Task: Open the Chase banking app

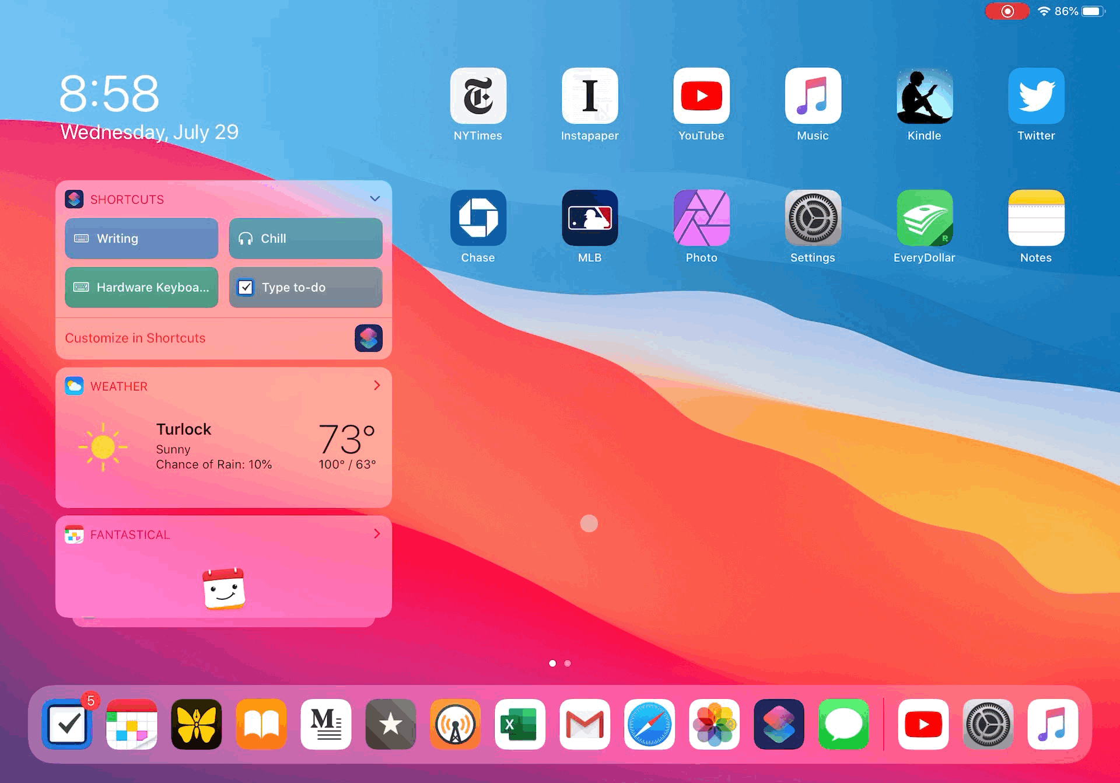Action: click(x=478, y=218)
